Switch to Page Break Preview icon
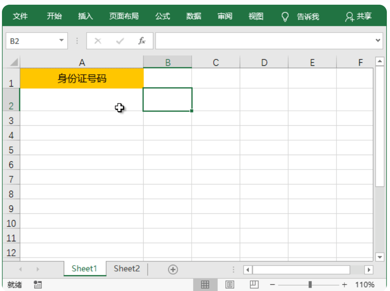 pyautogui.click(x=254, y=284)
